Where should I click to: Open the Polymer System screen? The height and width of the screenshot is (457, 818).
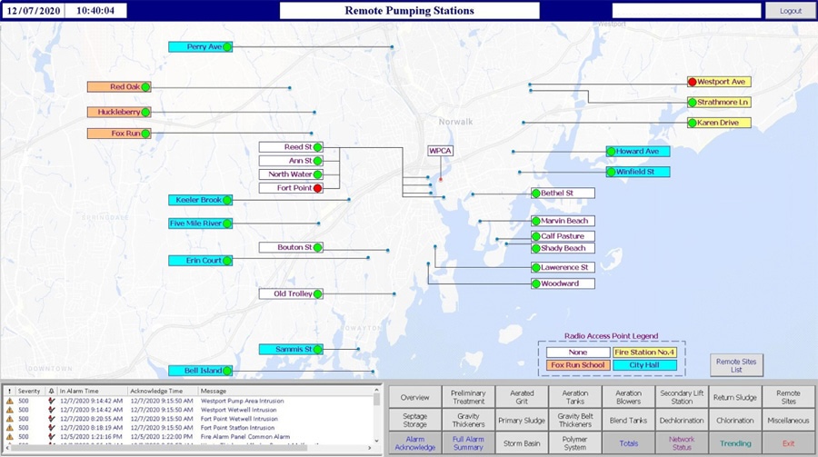pyautogui.click(x=575, y=443)
